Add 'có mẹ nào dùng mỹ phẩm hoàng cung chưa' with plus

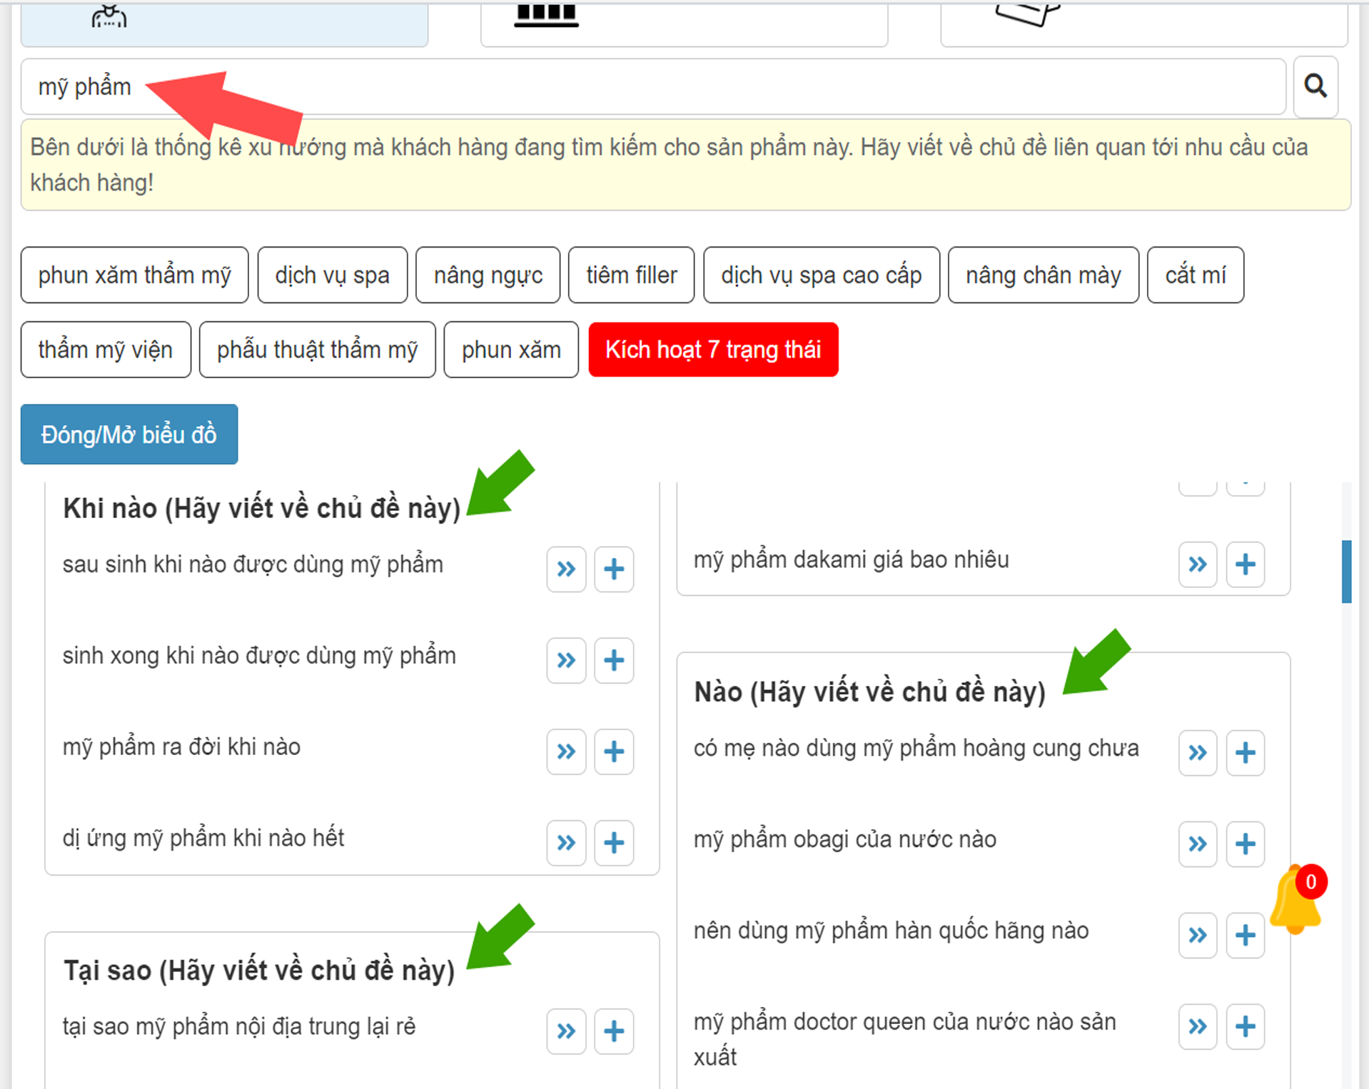pyautogui.click(x=1246, y=754)
